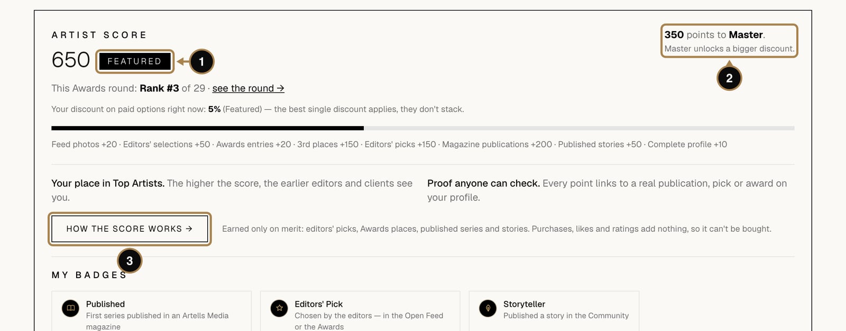
Task: Click 'Editors' picks +150' text
Action: (400, 144)
